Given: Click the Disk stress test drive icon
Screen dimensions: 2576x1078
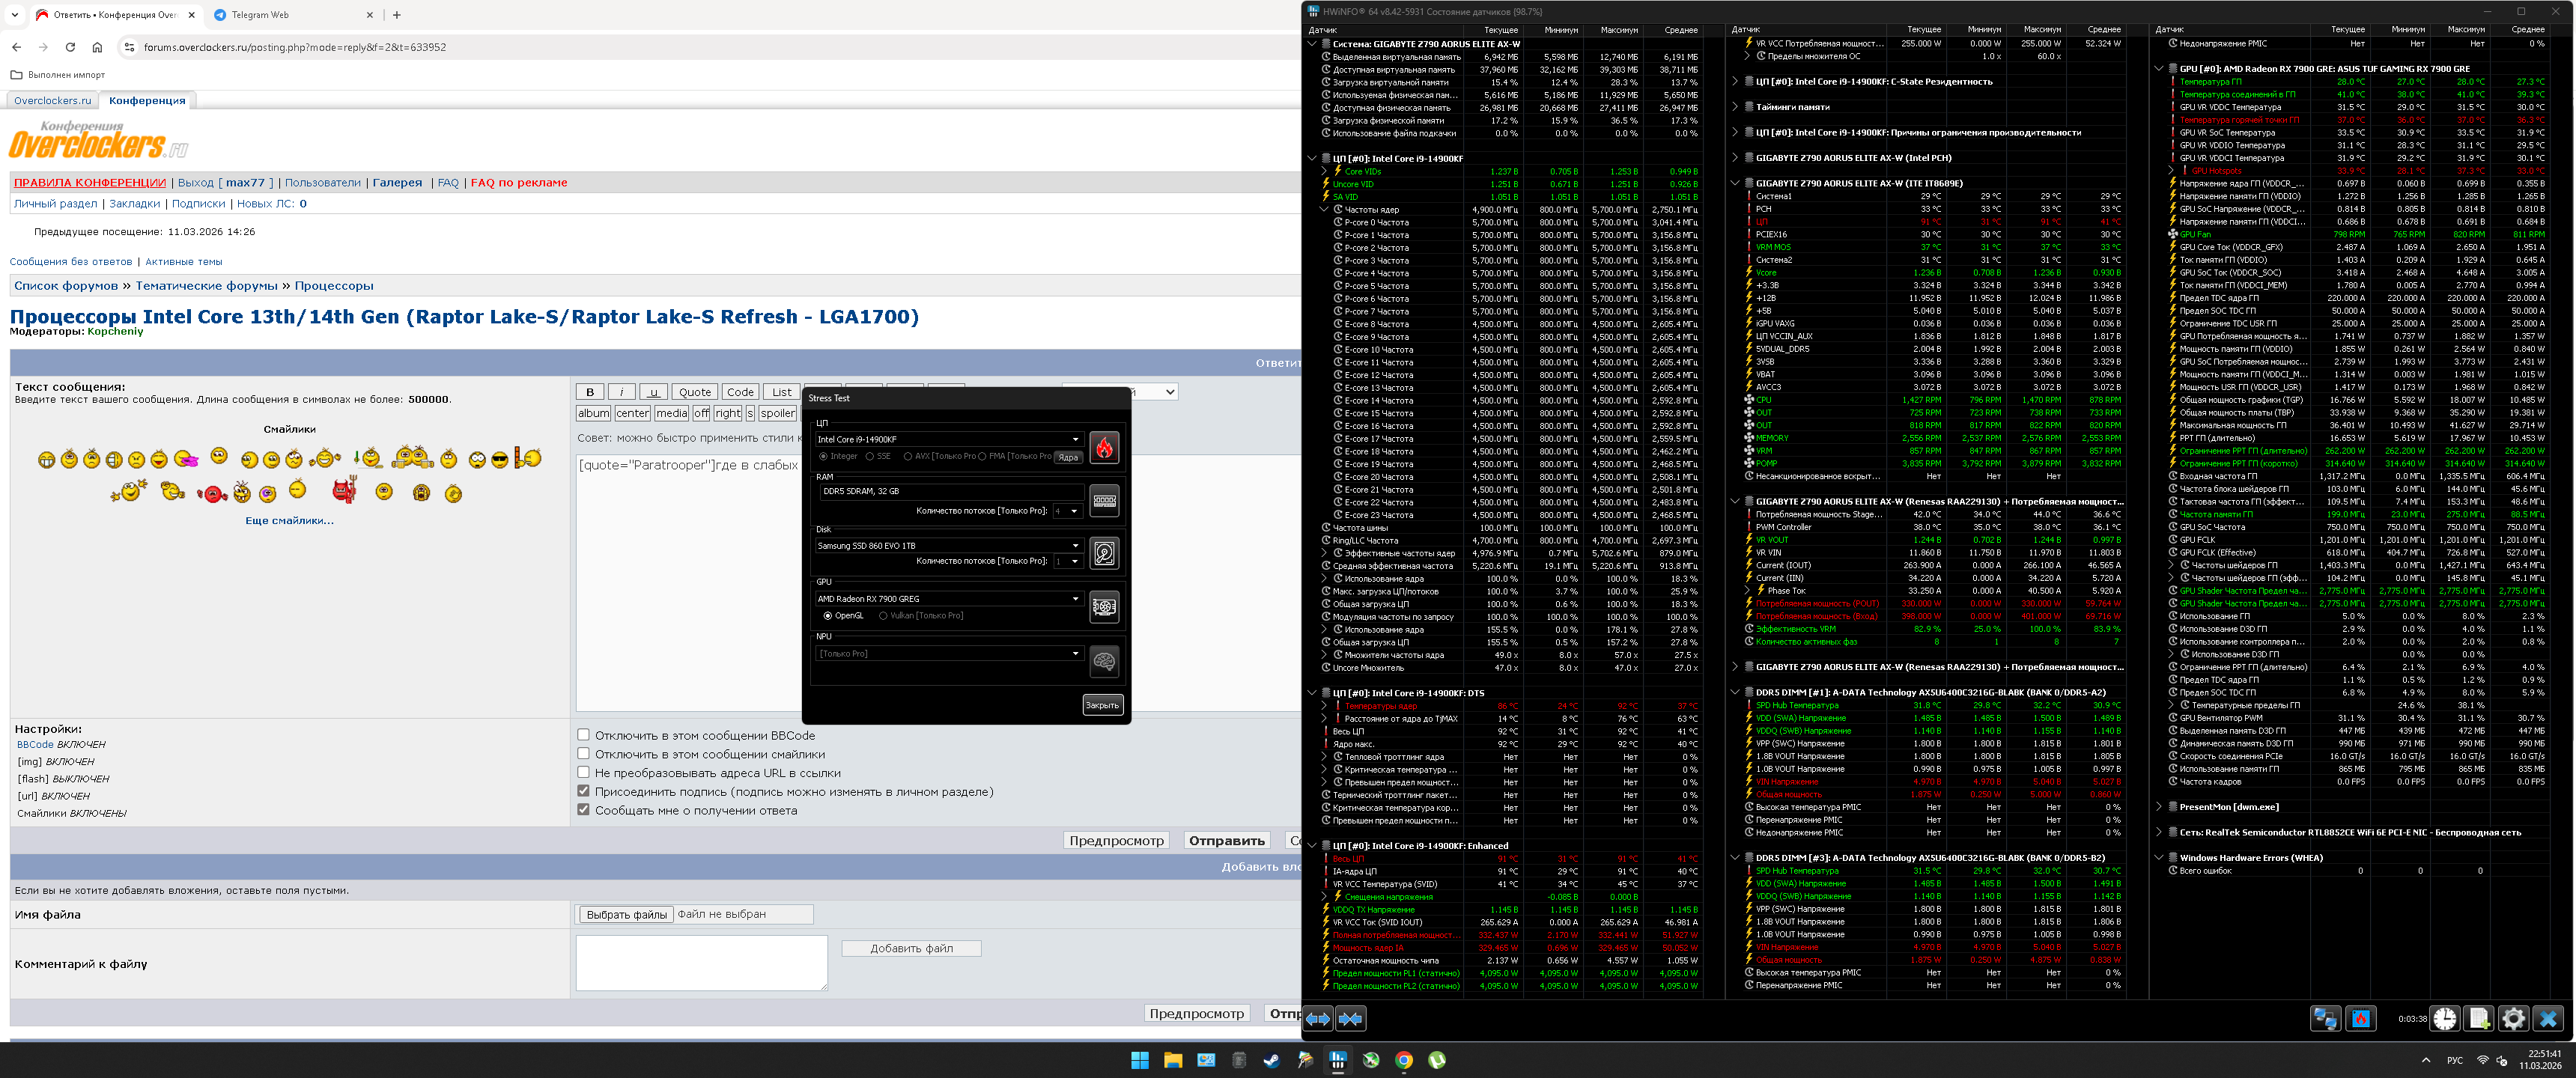Looking at the screenshot, I should click(1103, 553).
